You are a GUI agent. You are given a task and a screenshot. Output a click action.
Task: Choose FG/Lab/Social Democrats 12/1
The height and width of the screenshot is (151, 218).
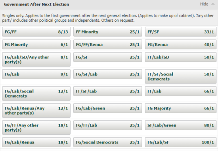click(x=36, y=94)
